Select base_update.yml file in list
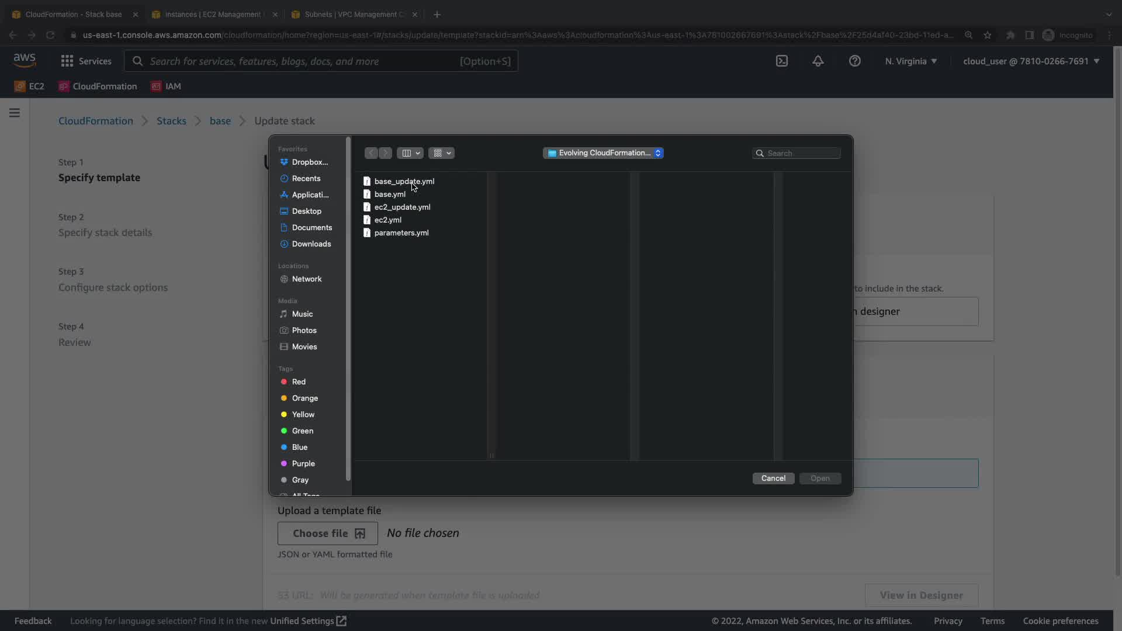 403,182
